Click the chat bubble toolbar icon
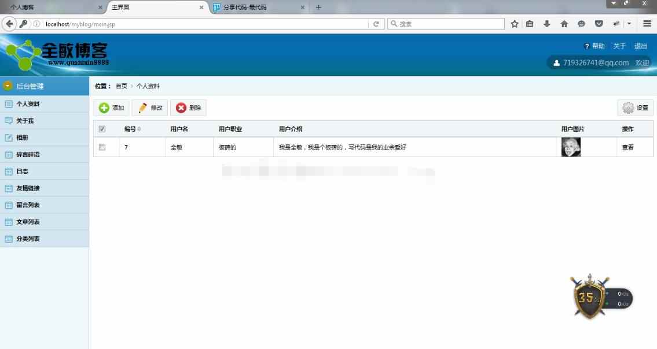Viewport: 657px width, 349px height. (581, 24)
